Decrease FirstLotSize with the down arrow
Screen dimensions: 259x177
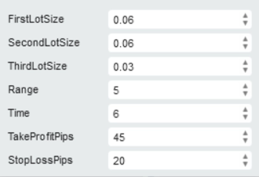click(245, 23)
